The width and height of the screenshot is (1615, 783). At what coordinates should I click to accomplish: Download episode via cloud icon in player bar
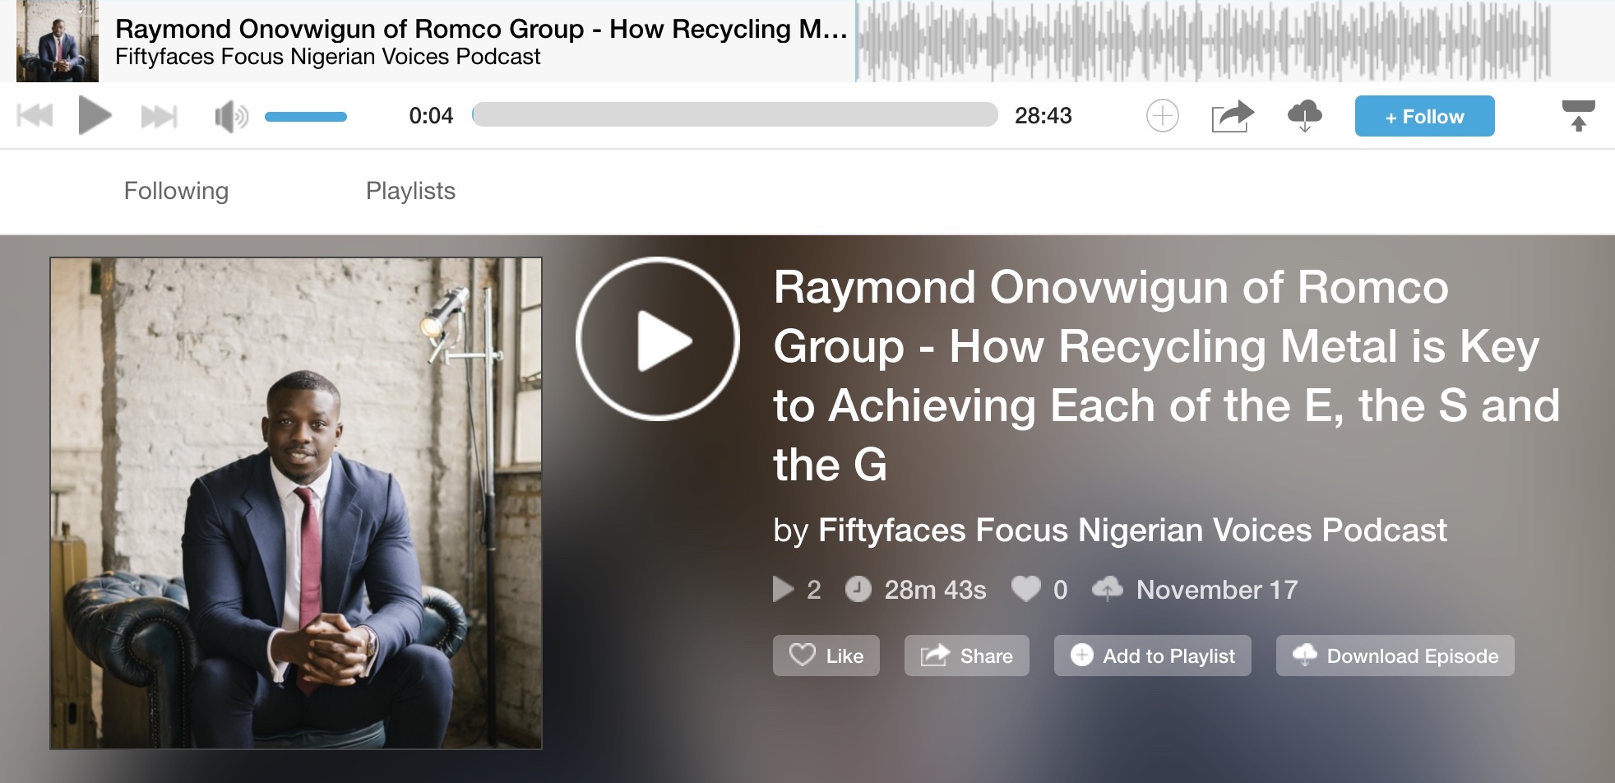coord(1305,116)
